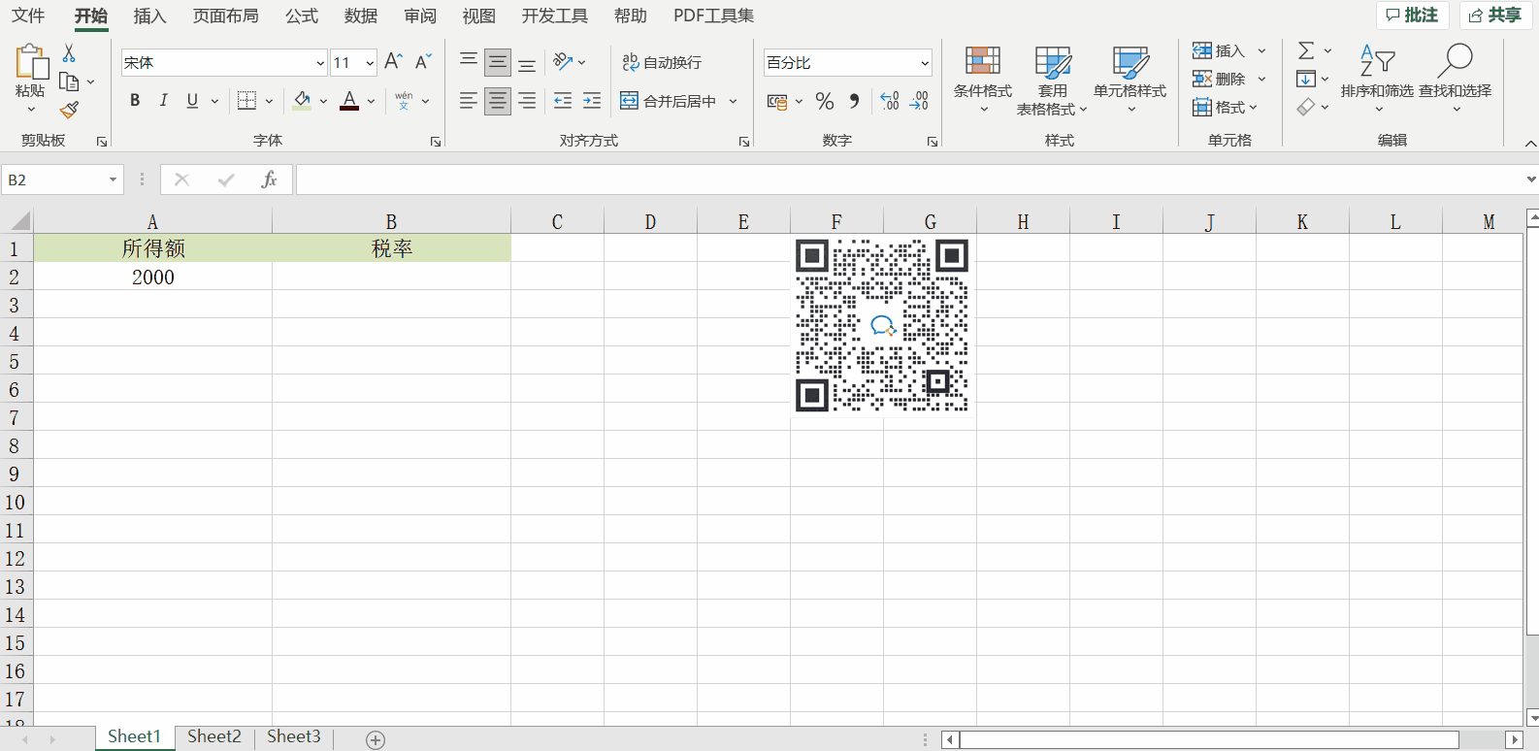Add a new sheet with plus icon
This screenshot has width=1539, height=751.
click(x=376, y=739)
